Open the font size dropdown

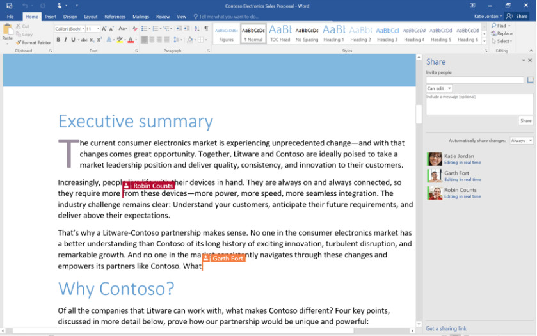click(x=97, y=29)
